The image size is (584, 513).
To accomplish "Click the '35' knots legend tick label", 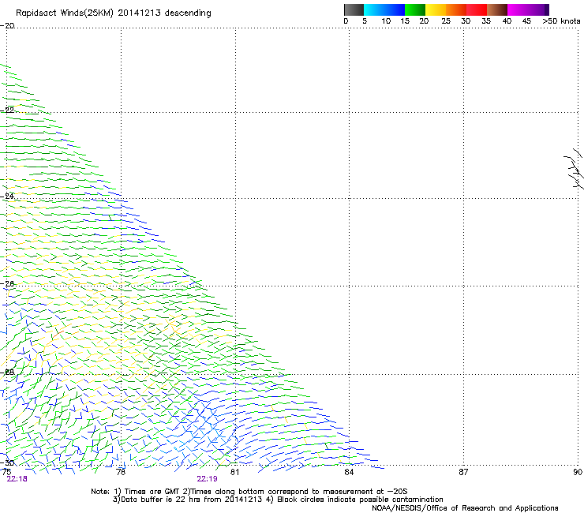I will pos(486,21).
